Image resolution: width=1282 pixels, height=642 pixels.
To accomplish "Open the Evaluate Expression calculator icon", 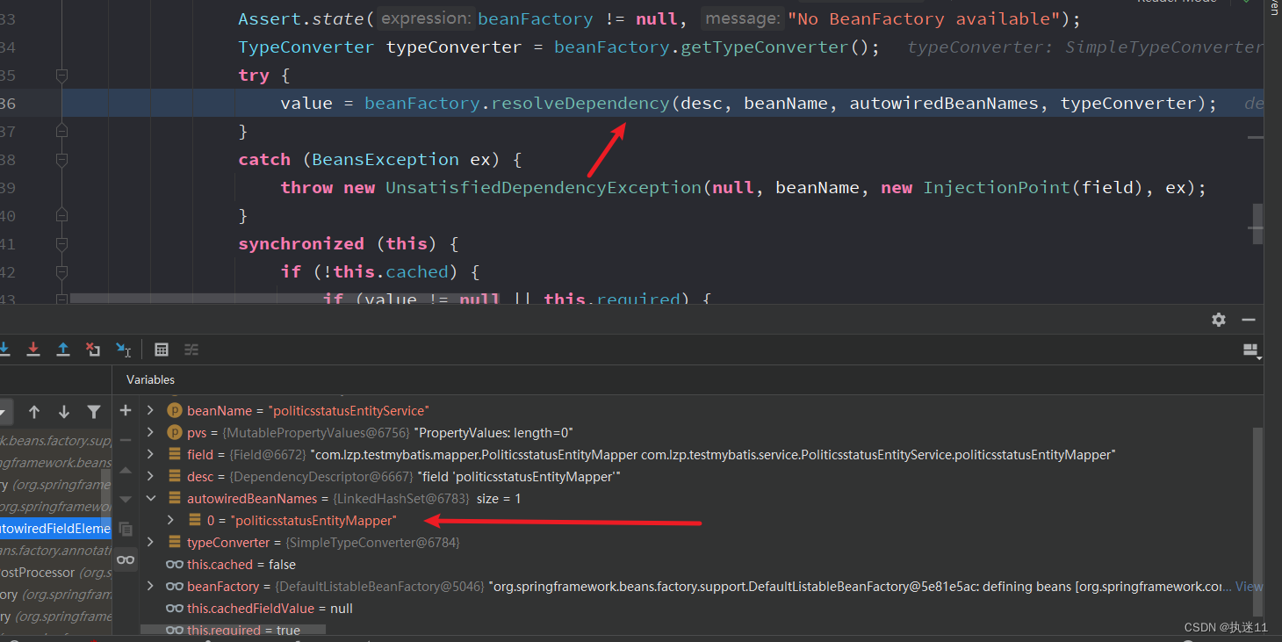I will pos(162,350).
